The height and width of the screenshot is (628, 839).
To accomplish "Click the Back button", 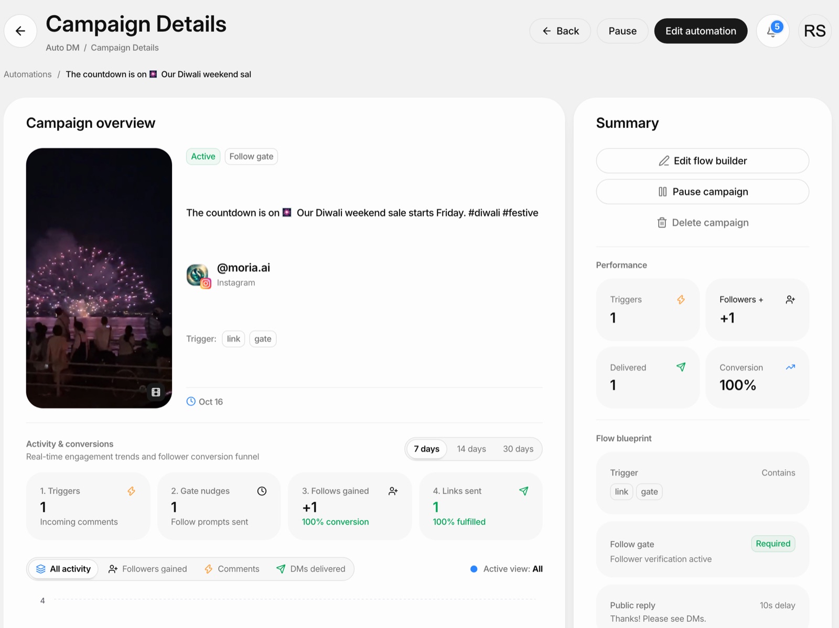I will [560, 31].
